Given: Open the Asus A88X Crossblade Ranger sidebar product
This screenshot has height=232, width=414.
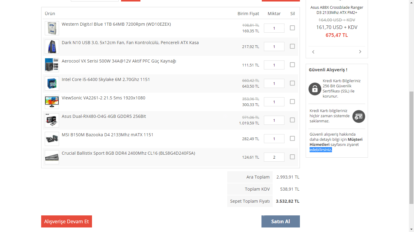Looking at the screenshot, I should [337, 10].
